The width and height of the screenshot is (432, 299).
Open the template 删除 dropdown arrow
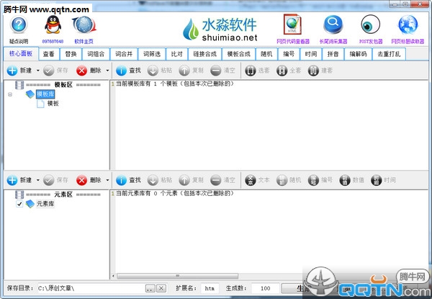coord(107,71)
